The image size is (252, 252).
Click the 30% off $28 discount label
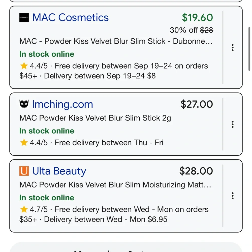(192, 30)
